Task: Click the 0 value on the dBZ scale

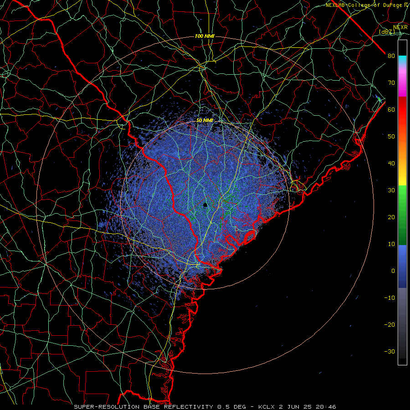Action: [393, 271]
